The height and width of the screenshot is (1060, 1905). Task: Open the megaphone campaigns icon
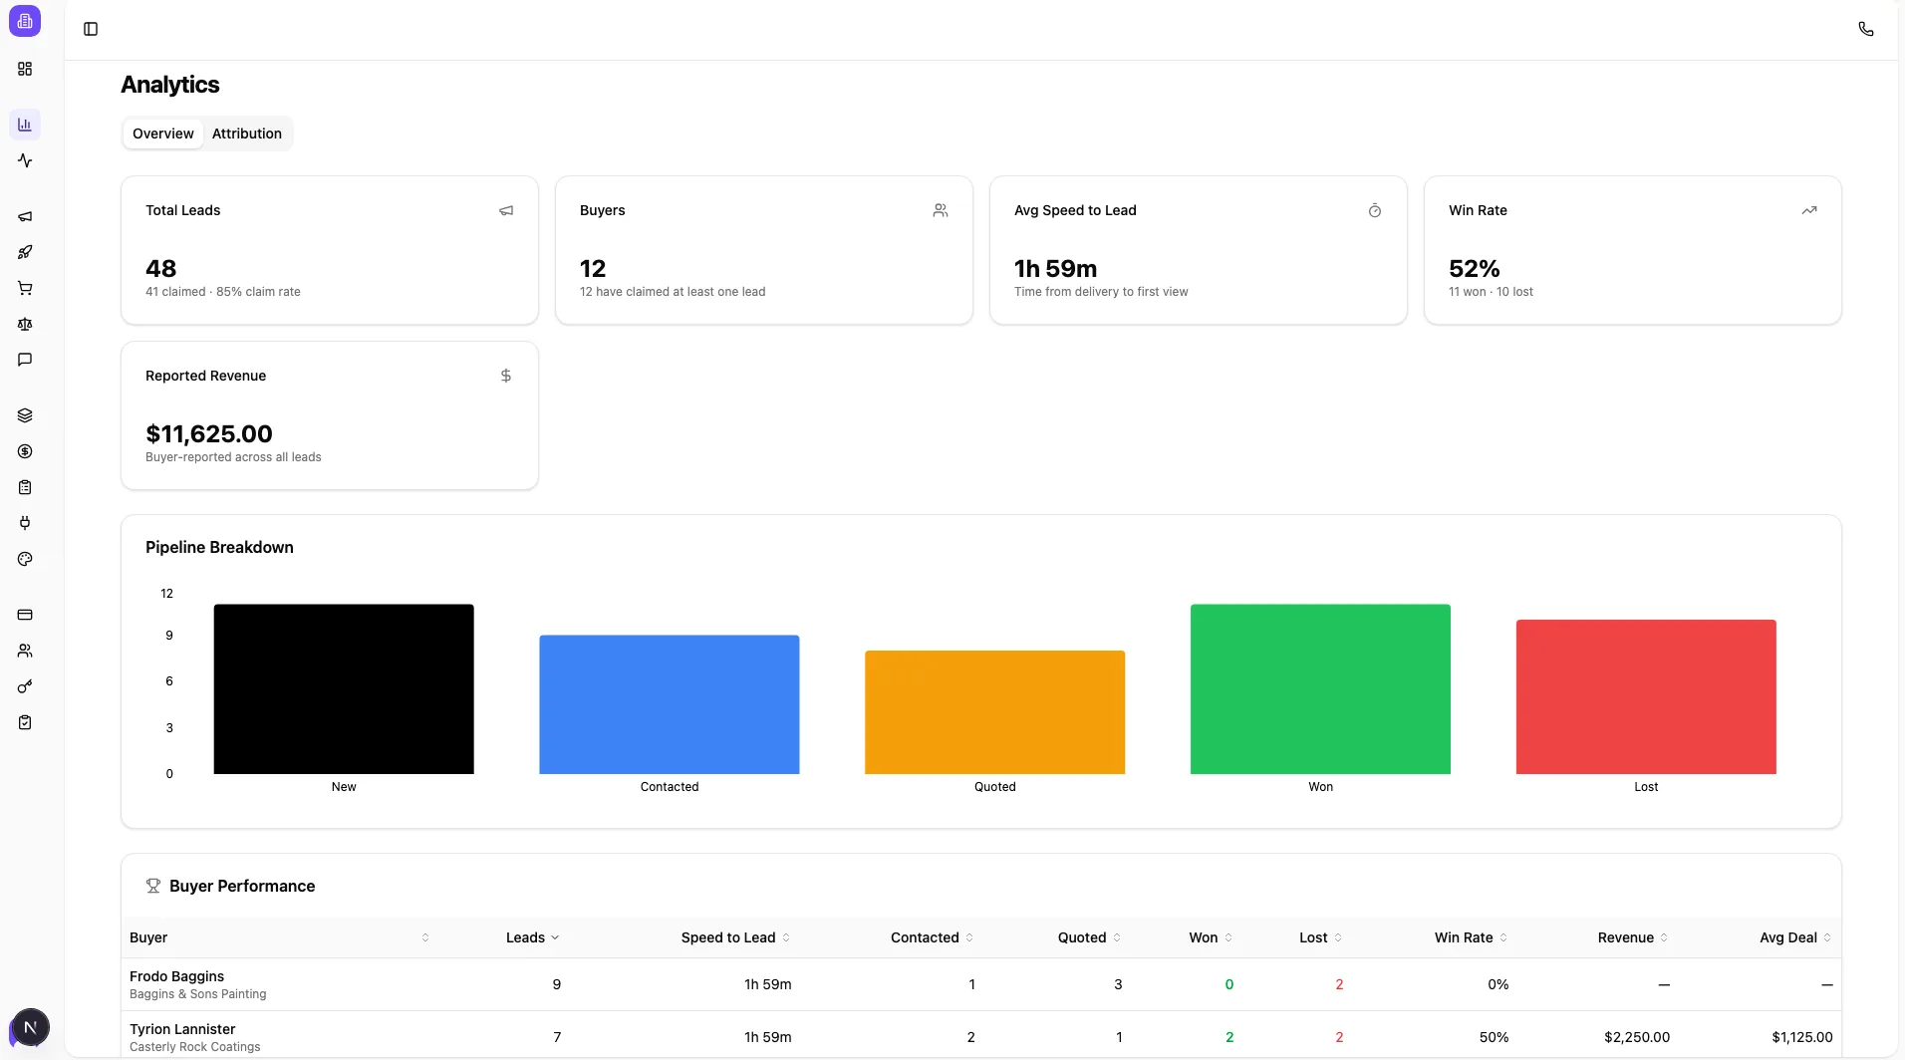tap(25, 216)
